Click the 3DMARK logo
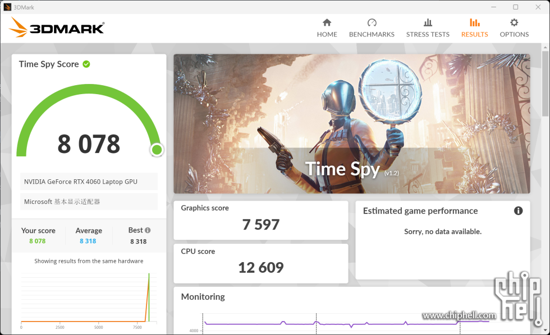The width and height of the screenshot is (550, 335). [x=57, y=28]
